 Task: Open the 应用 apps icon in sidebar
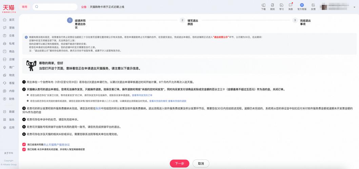(5, 127)
